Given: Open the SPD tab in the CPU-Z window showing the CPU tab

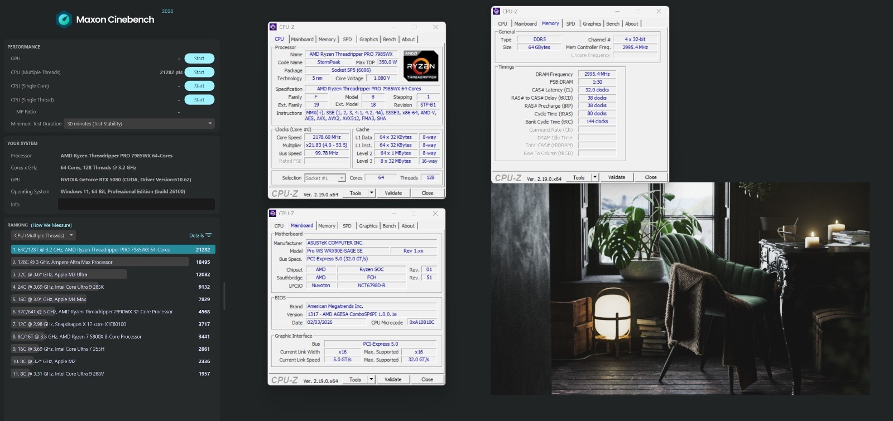Looking at the screenshot, I should pyautogui.click(x=347, y=40).
